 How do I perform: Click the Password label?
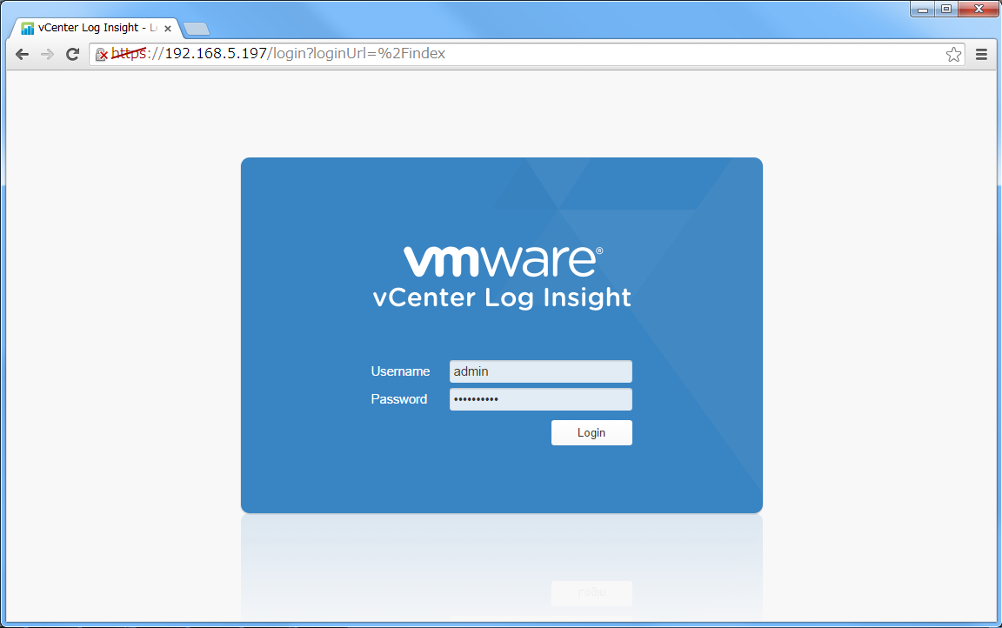tap(398, 399)
